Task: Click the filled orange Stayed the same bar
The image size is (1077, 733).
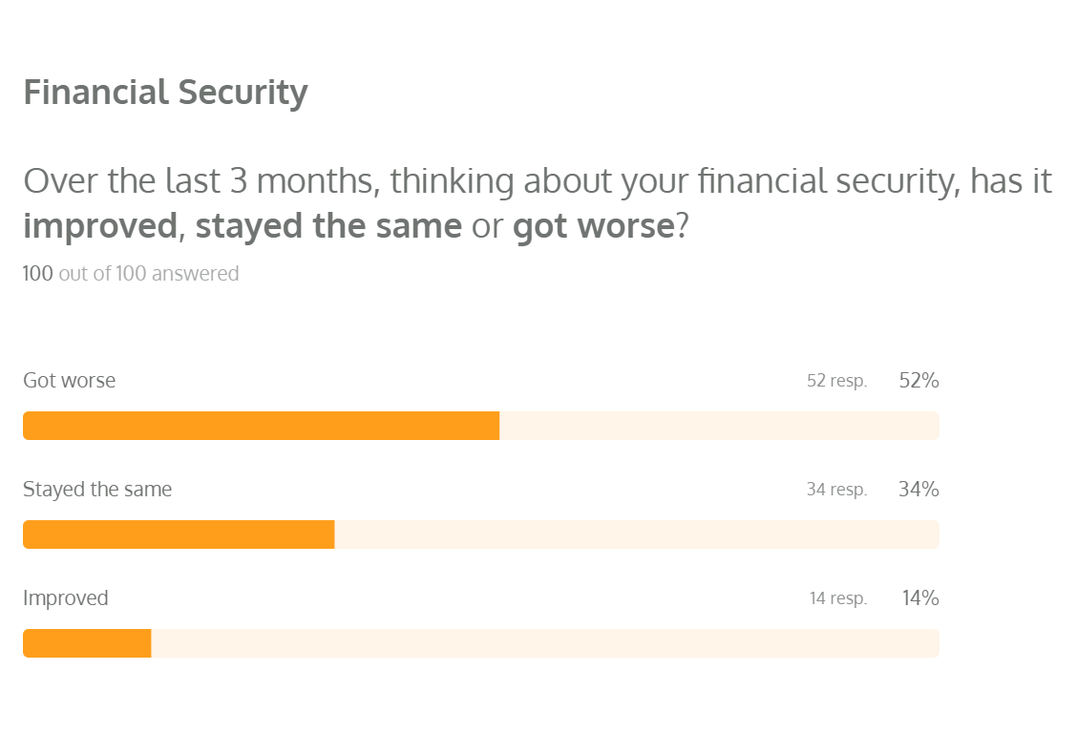Action: pyautogui.click(x=179, y=534)
